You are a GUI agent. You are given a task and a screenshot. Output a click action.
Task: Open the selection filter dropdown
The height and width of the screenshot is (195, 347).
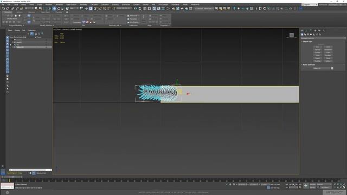pyautogui.click(x=29, y=9)
